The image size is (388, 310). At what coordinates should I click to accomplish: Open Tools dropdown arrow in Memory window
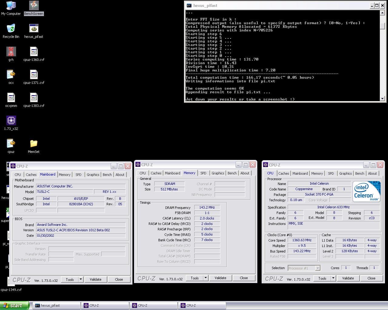206,278
